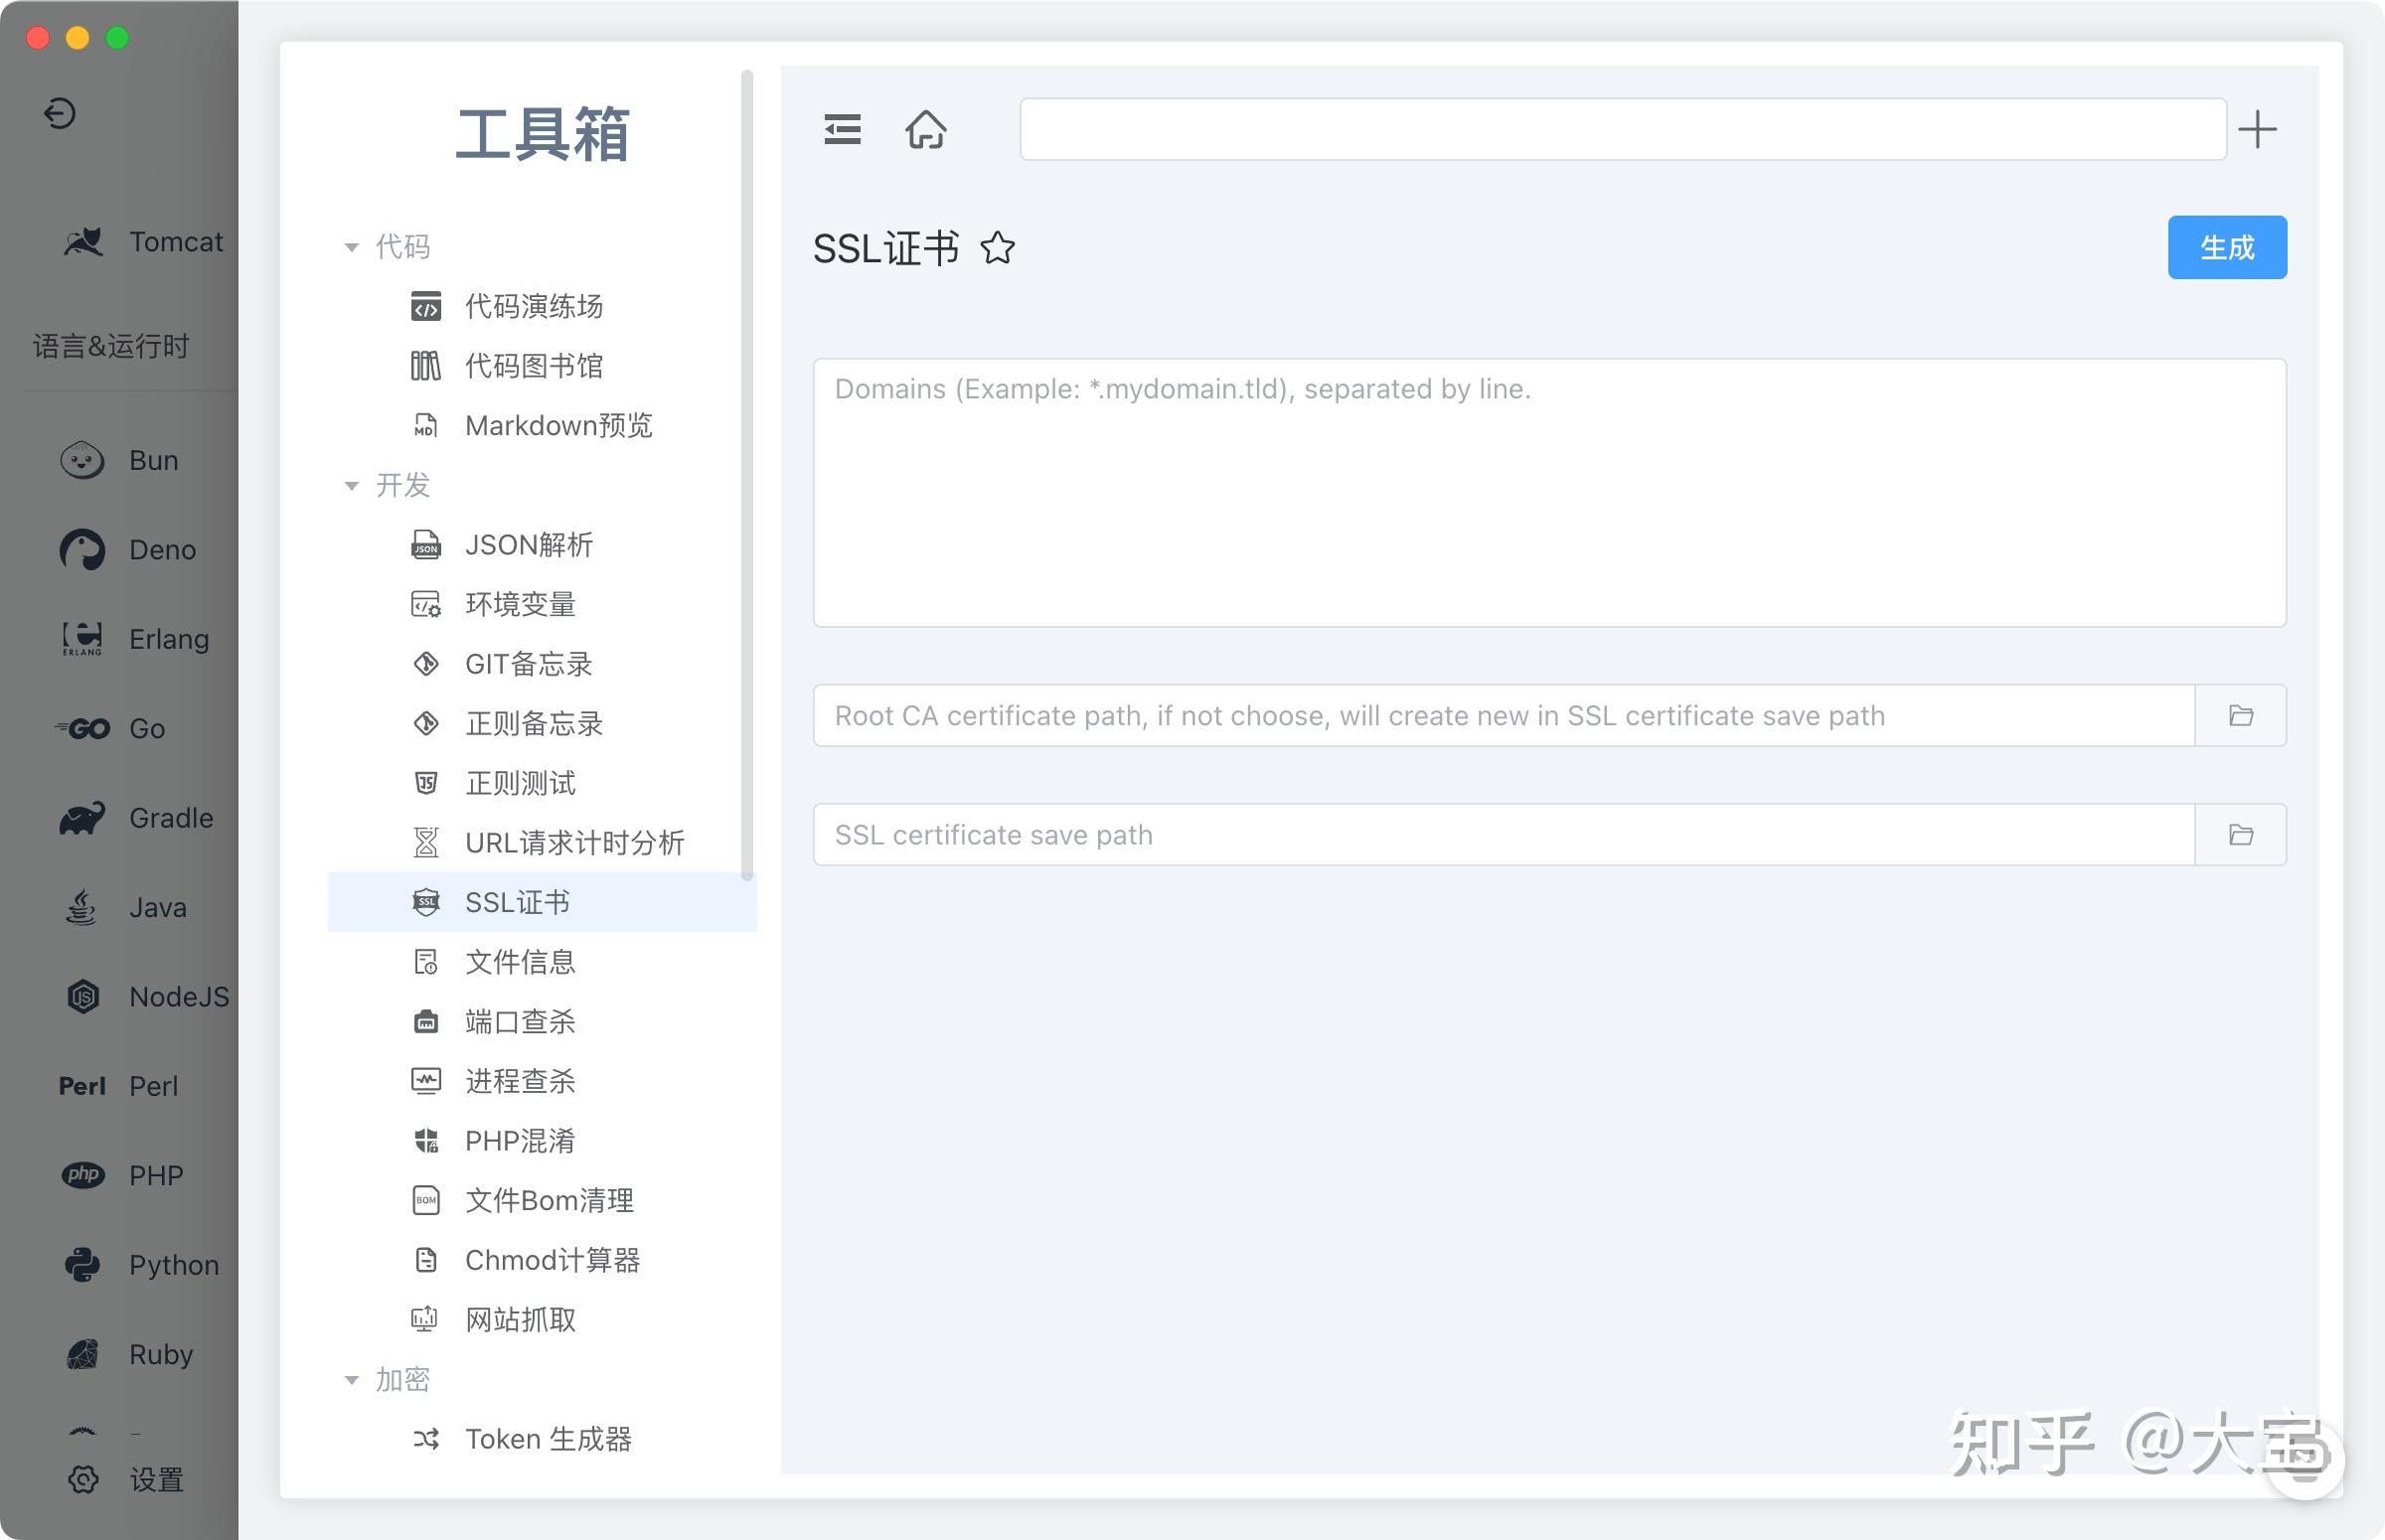Screen dimensions: 2385x1540
Task: Click the back arrow at top left sidebar
Action: point(60,113)
